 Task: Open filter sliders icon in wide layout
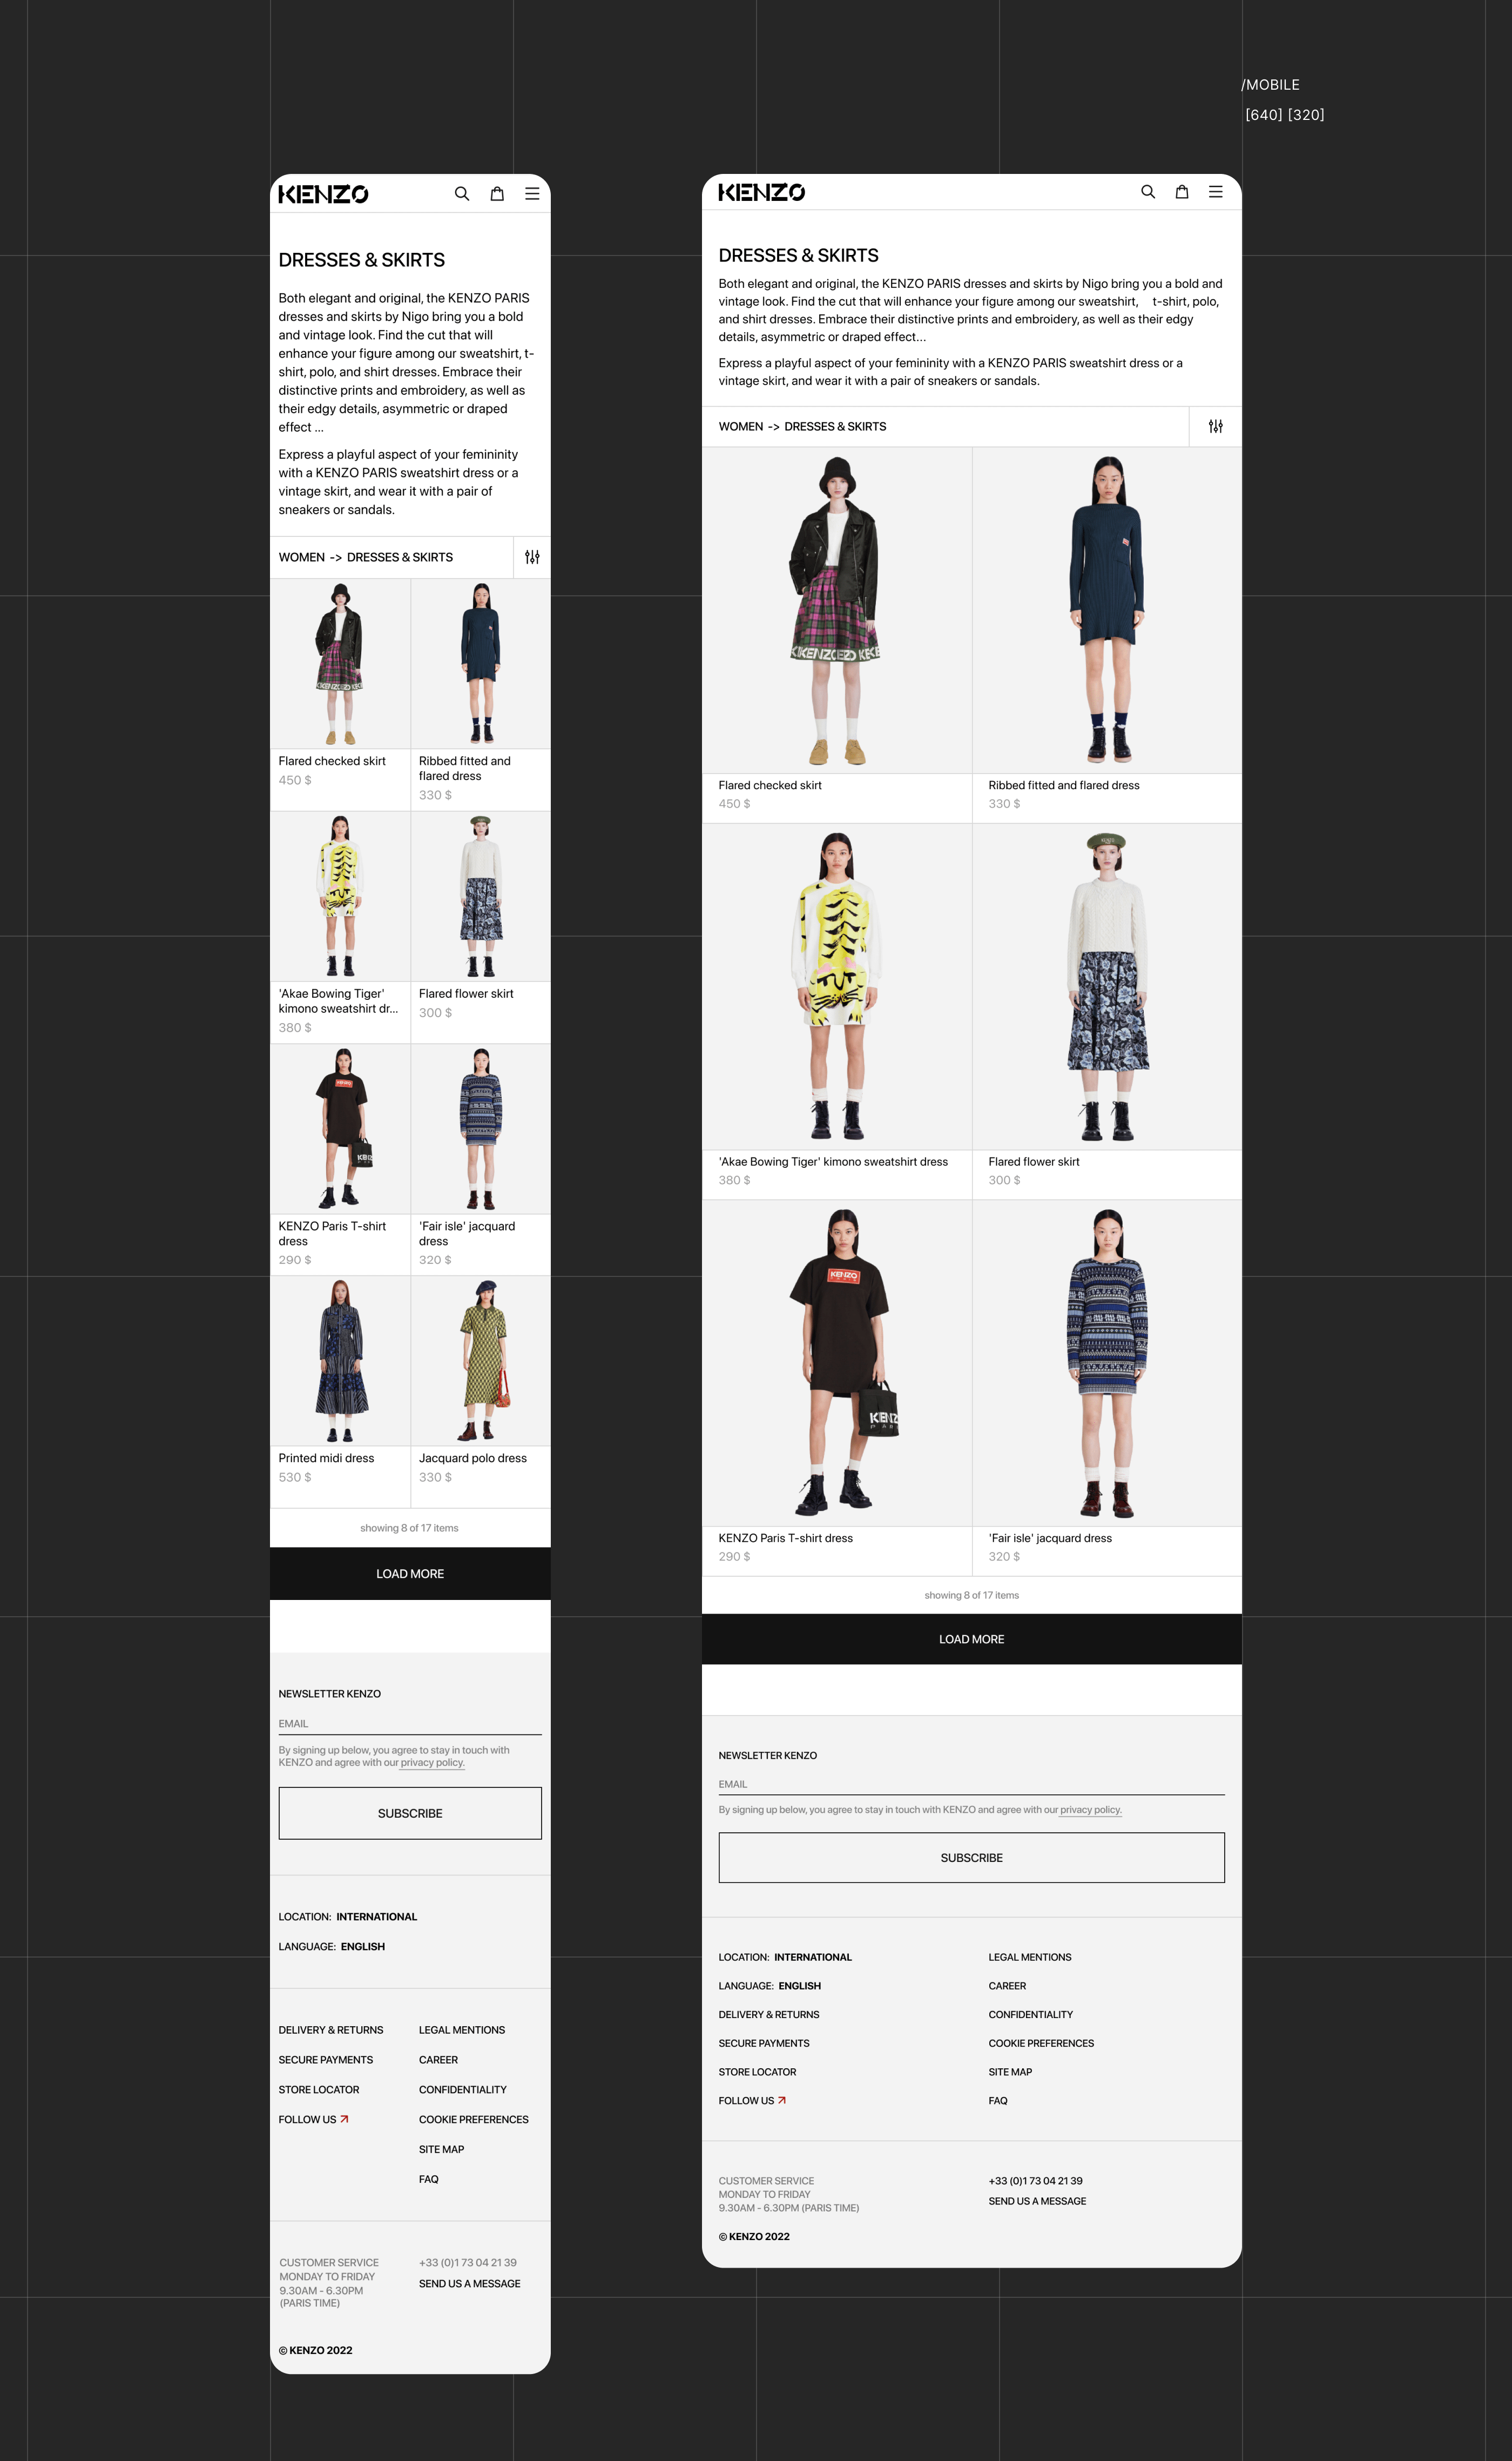[1215, 426]
